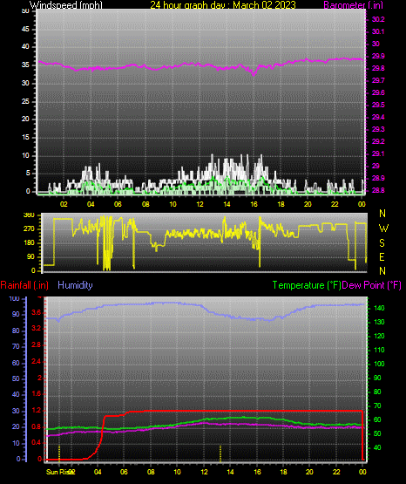Click the 180 value on wind direction axis

[29, 243]
